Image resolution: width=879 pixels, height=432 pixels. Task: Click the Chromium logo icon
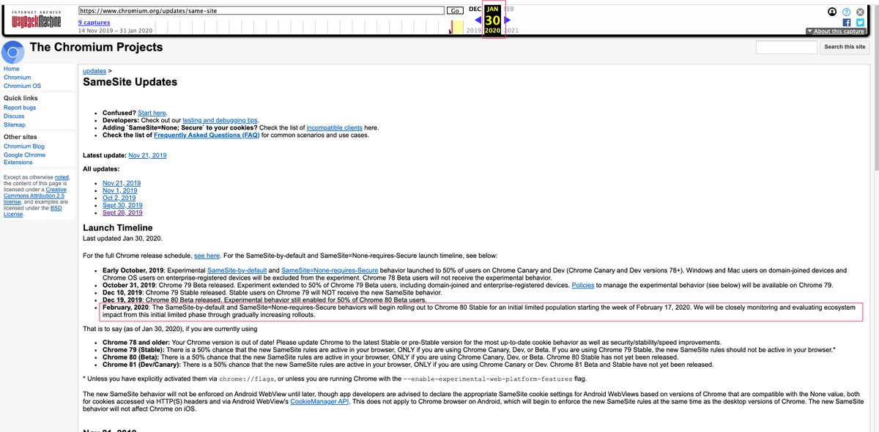tap(12, 52)
